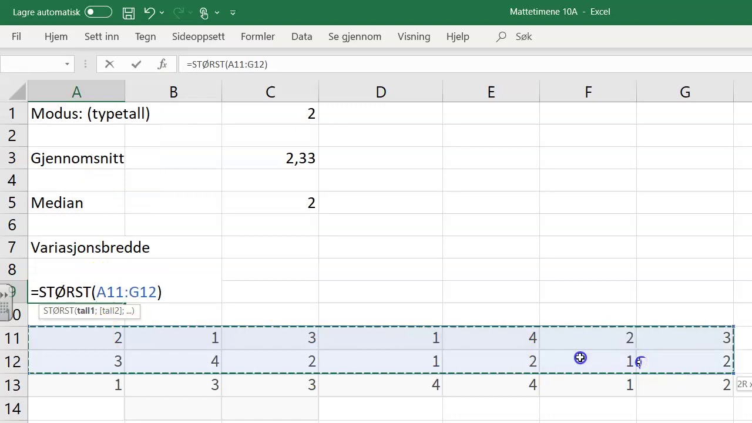Save the workbook with the floppy disk icon
The image size is (752, 423).
129,12
